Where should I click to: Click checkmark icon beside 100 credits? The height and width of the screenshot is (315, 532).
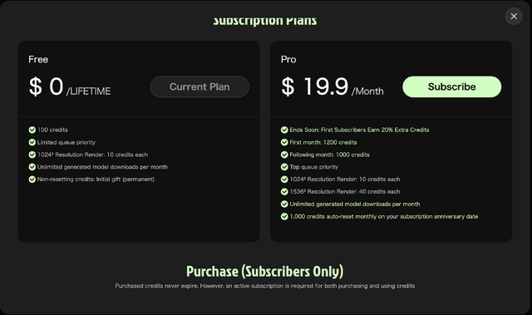click(32, 130)
